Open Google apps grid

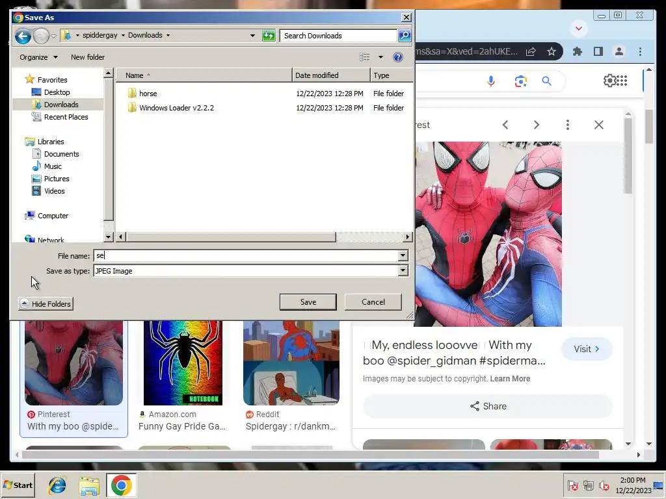click(622, 80)
